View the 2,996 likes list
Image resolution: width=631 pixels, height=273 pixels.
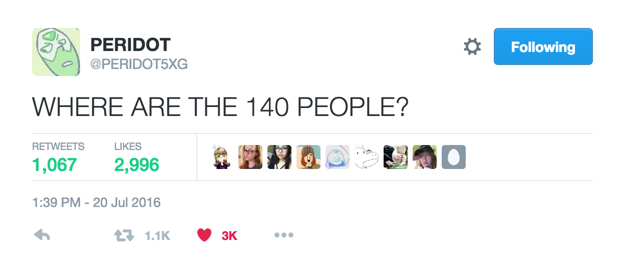coord(137,157)
